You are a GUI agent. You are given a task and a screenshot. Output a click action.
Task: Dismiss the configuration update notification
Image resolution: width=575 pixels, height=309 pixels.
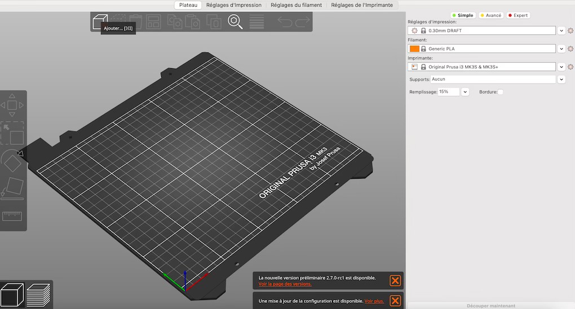[x=395, y=301]
